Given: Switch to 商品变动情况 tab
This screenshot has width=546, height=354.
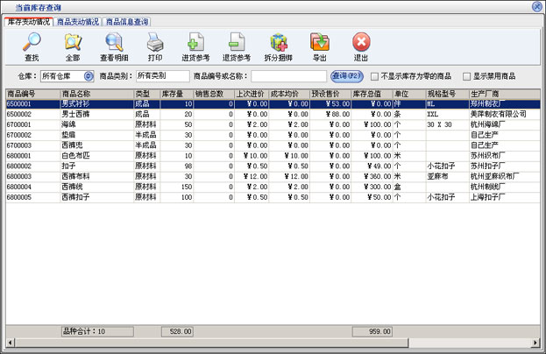Looking at the screenshot, I should (78, 21).
